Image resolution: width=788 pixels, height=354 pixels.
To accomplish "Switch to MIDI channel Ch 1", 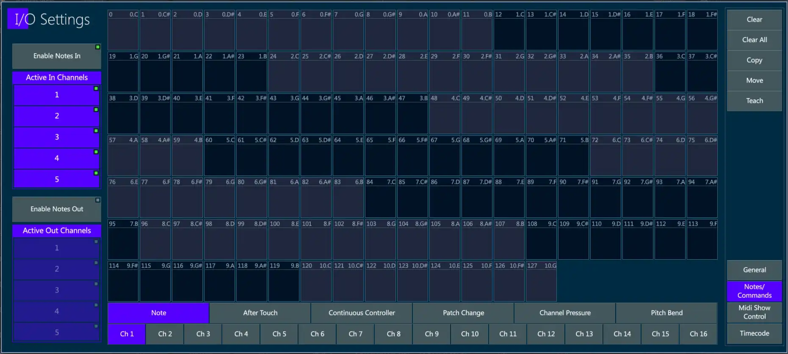I will coord(127,334).
